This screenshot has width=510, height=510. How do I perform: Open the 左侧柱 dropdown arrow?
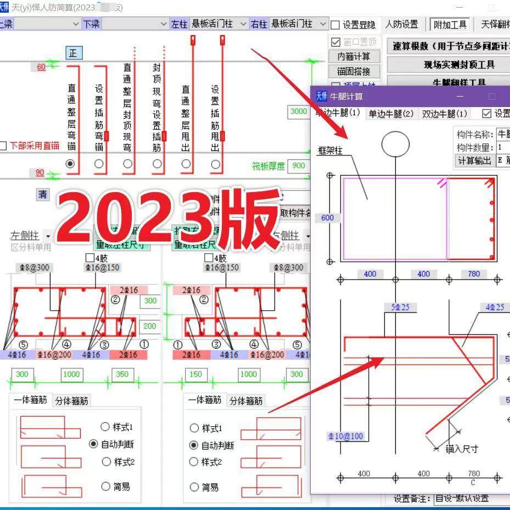pos(48,236)
